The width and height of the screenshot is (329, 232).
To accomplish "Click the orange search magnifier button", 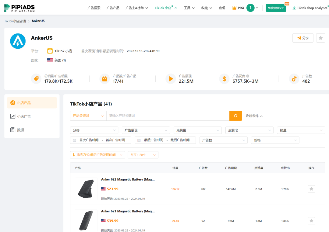I will (x=235, y=116).
